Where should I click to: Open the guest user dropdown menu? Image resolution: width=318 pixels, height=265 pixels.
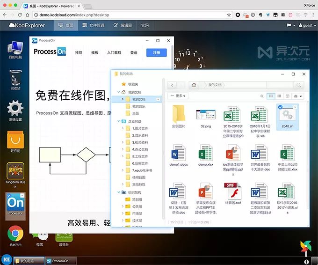[x=305, y=25]
